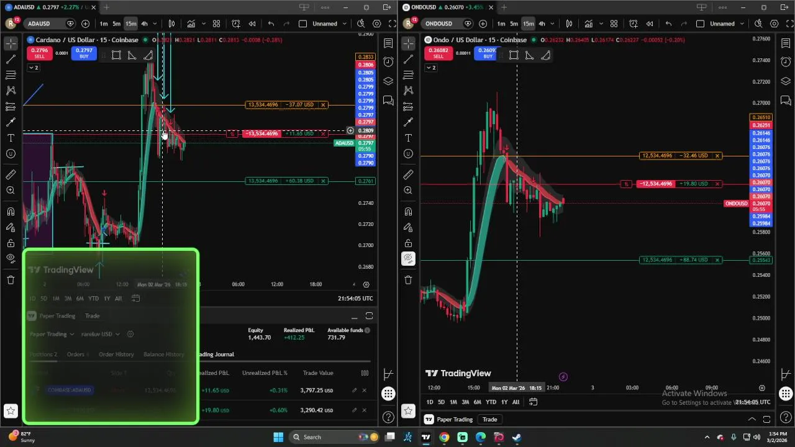Click the SELL 0.26082 button on ONDOUSD
The image size is (795, 447).
click(x=438, y=53)
